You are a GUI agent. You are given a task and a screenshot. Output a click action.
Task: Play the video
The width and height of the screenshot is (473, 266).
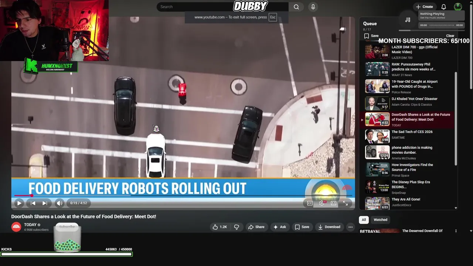pos(19,203)
